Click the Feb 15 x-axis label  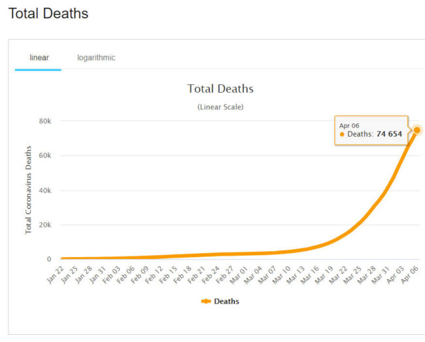point(168,275)
